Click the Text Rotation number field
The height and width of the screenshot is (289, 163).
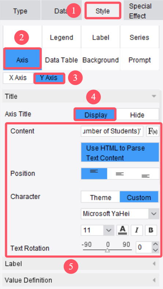point(144,247)
